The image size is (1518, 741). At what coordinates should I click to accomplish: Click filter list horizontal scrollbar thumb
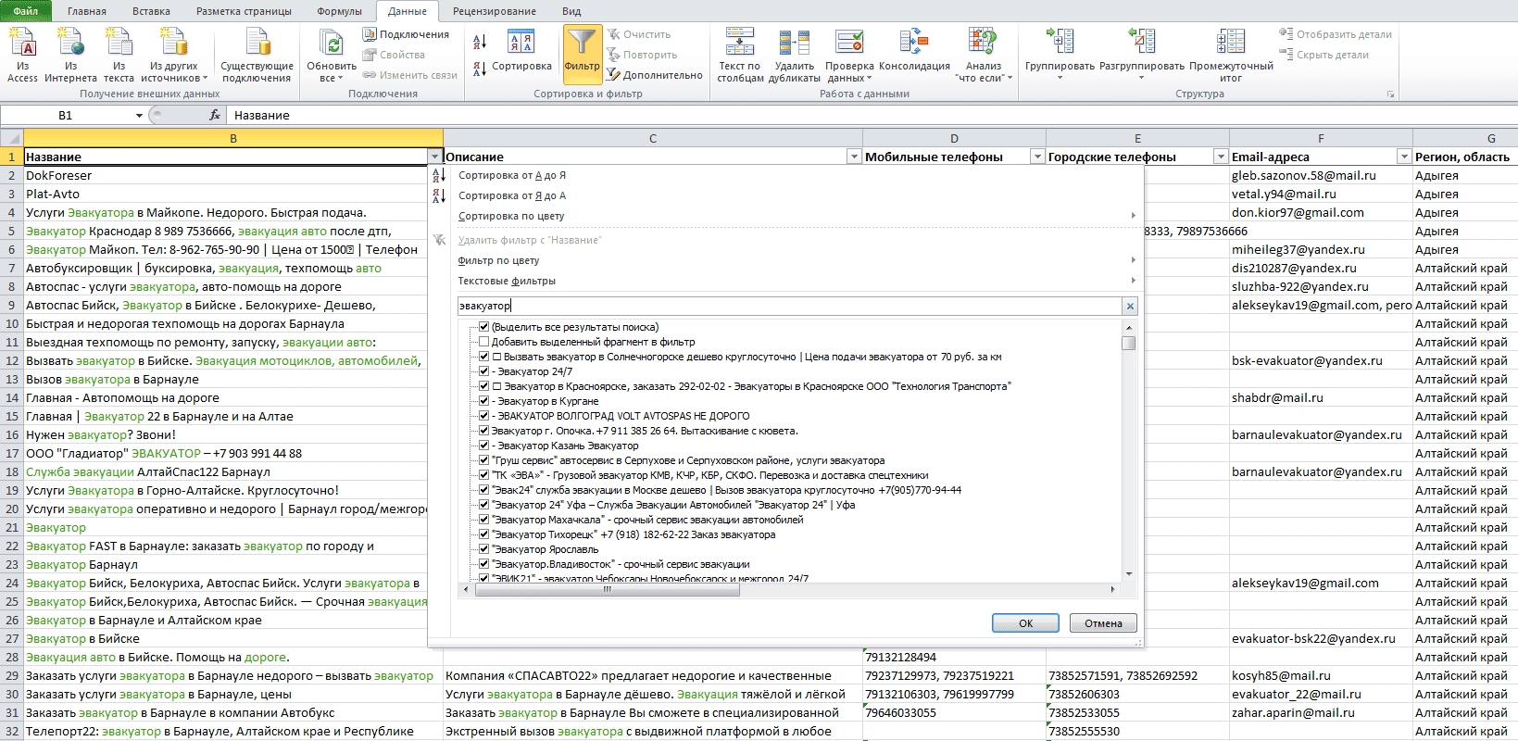point(606,589)
